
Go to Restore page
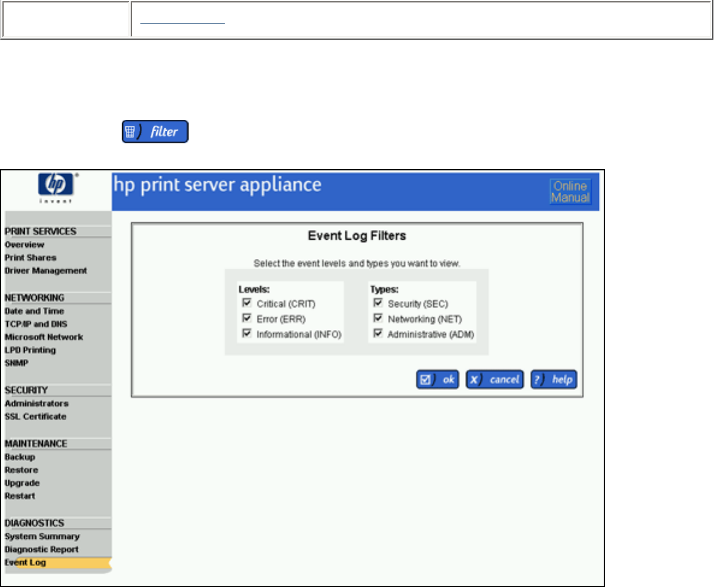pyautogui.click(x=22, y=470)
